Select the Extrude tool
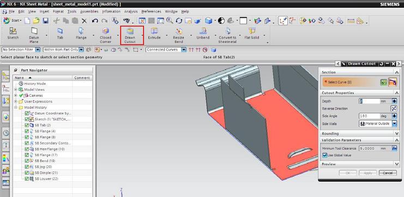 pyautogui.click(x=154, y=34)
